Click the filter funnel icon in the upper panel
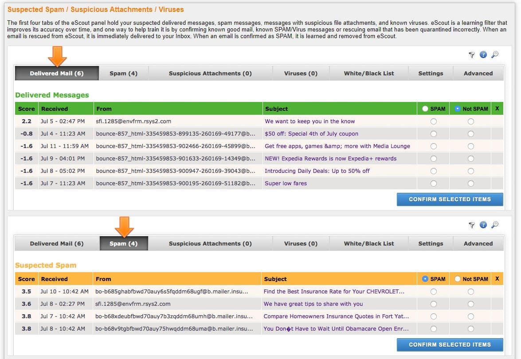 pos(472,55)
